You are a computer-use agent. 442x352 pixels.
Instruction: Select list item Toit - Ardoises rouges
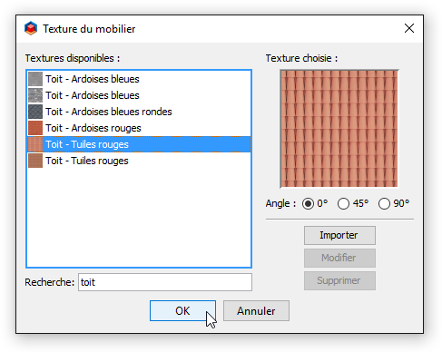139,128
